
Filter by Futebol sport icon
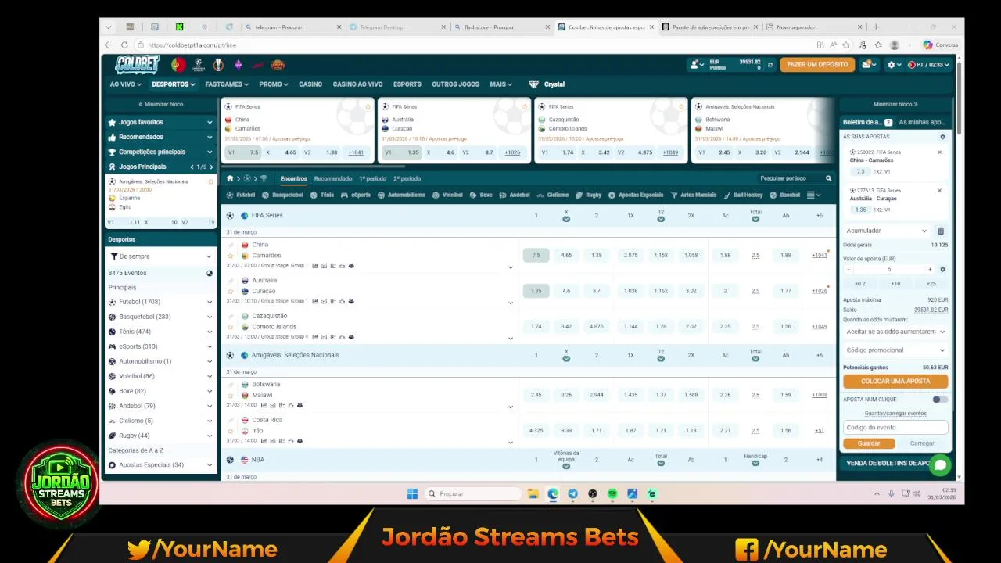point(242,195)
